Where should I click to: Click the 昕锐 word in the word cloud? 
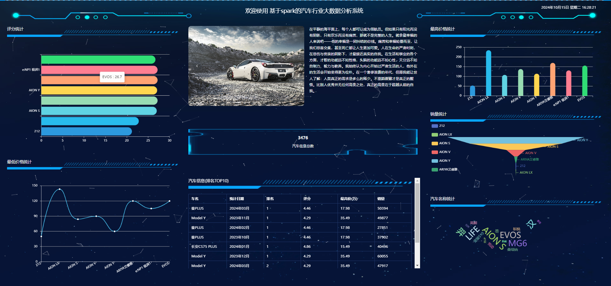(x=517, y=229)
